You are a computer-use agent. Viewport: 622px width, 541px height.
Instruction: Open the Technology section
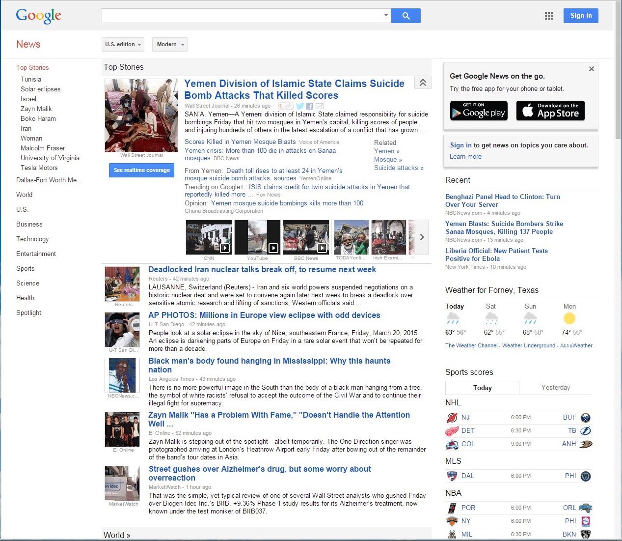pos(32,239)
